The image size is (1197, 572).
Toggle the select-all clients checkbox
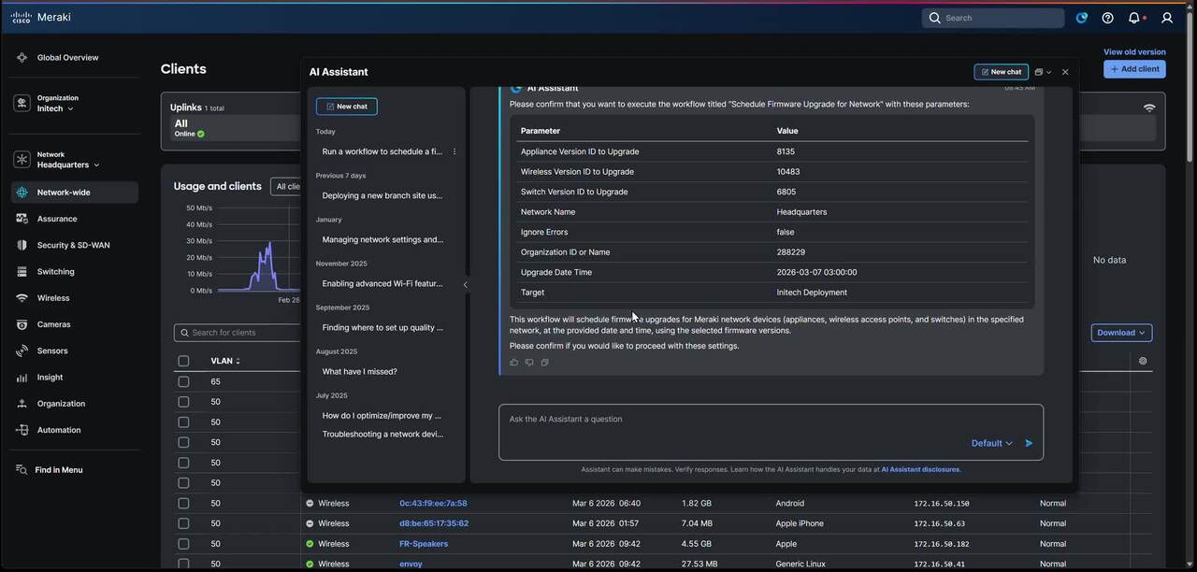[183, 361]
